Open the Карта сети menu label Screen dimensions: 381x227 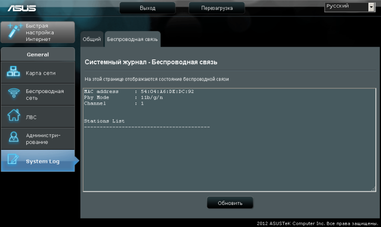[x=41, y=73]
